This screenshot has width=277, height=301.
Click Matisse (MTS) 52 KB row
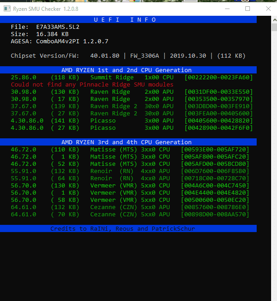tap(130, 164)
